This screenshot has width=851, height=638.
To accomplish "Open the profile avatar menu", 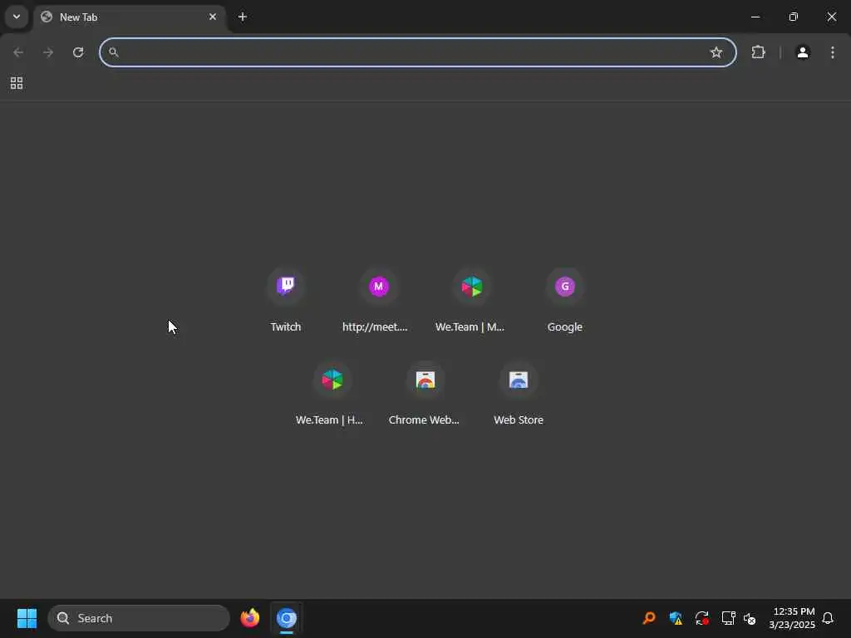I will tap(803, 52).
